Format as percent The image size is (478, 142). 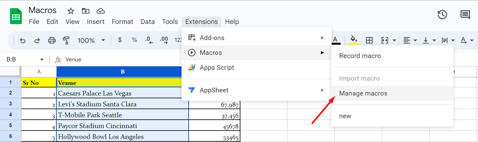tap(135, 40)
